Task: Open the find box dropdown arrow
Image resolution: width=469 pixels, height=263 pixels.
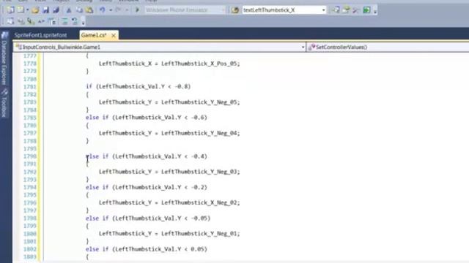Action: [x=323, y=10]
